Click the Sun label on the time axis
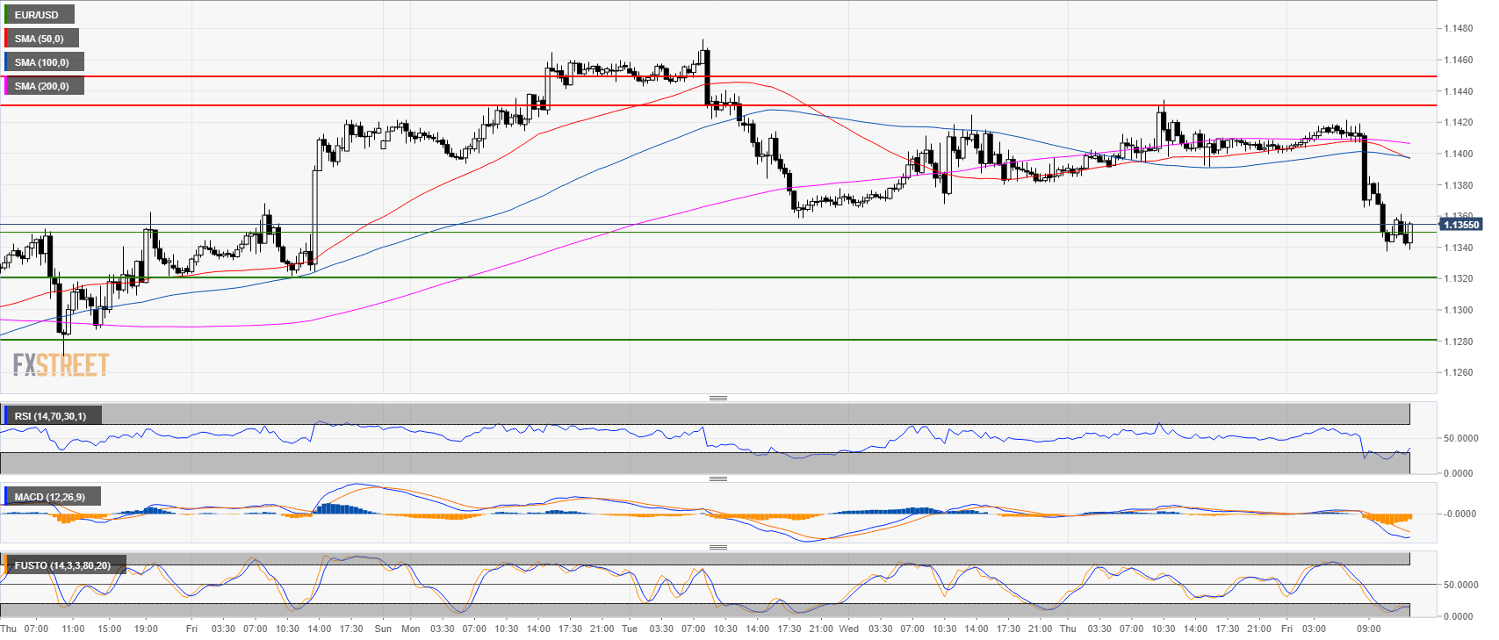 pos(383,629)
